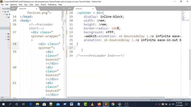Open the File menu
This screenshot has height=107, width=191.
pyautogui.click(x=2, y=5)
